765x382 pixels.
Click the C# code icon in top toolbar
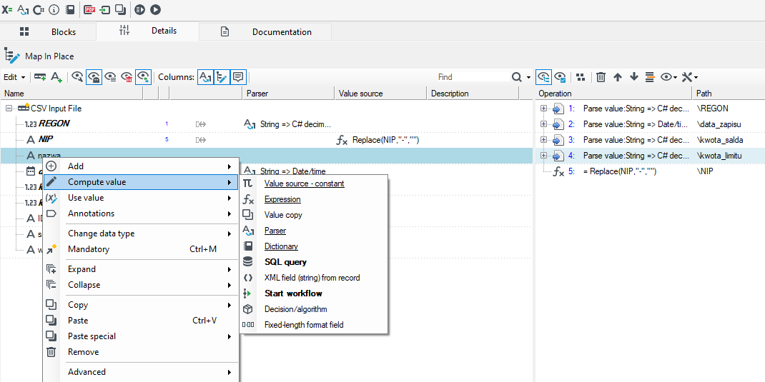click(39, 9)
